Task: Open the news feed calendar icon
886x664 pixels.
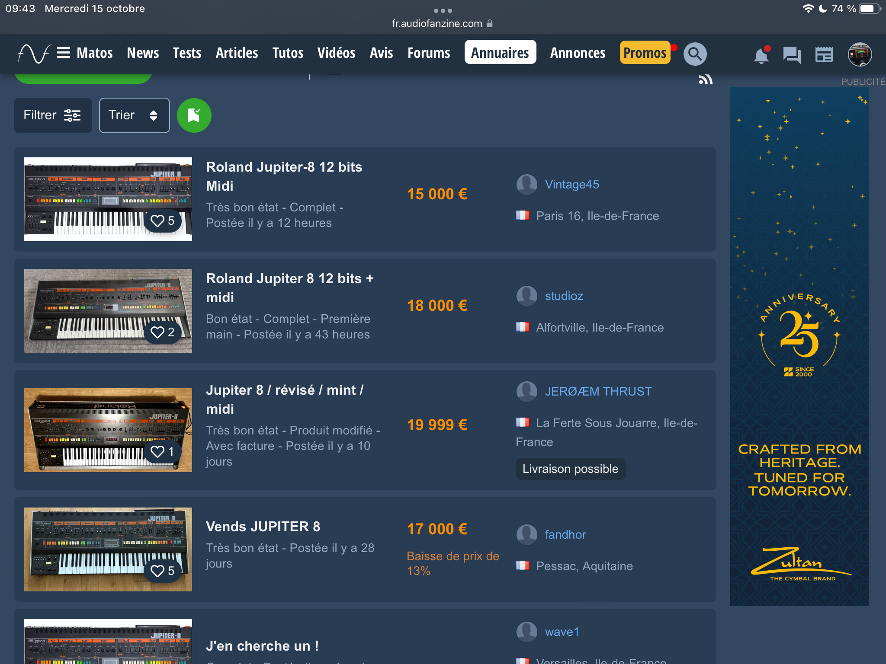Action: 824,55
